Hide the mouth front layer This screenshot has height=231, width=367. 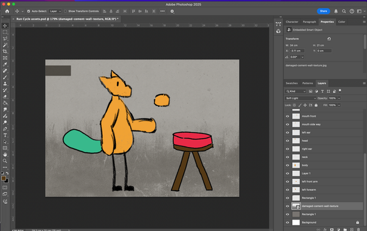coord(288,116)
